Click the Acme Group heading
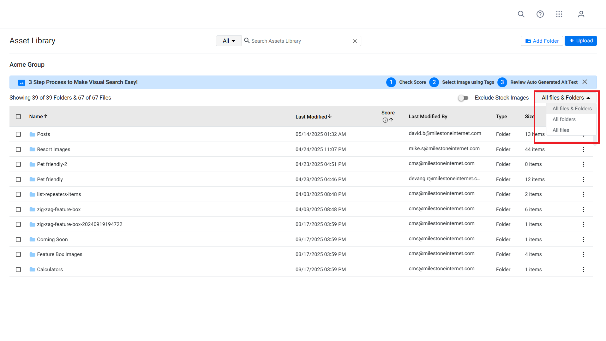This screenshot has height=341, width=606. coord(27,64)
